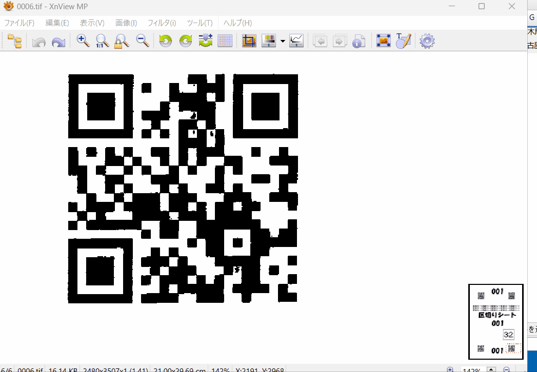Click zoom-out minus in status bar
537x372 pixels.
[x=507, y=369]
